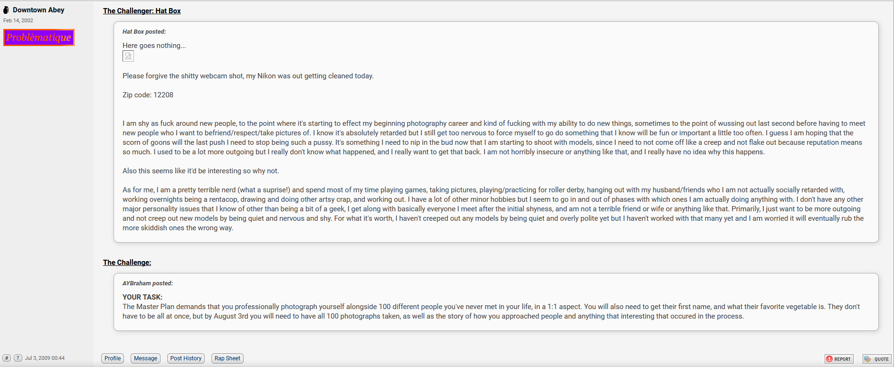Click the heading The Challenger: Hat Box
This screenshot has width=894, height=367.
(x=142, y=11)
